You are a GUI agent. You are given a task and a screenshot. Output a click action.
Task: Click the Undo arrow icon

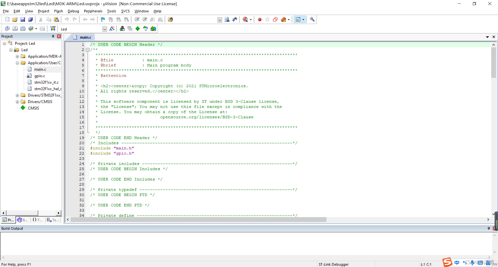pyautogui.click(x=67, y=19)
